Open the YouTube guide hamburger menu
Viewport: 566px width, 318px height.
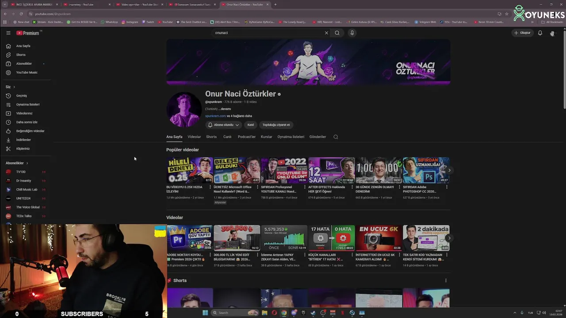point(8,33)
